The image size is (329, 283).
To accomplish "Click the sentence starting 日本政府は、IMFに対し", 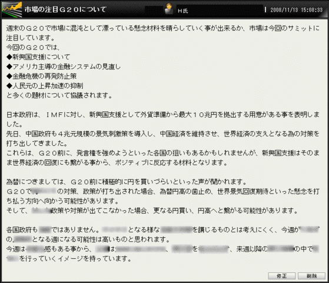I will (163, 119).
